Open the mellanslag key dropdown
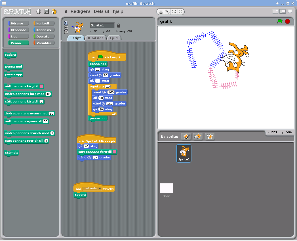 tap(92, 189)
